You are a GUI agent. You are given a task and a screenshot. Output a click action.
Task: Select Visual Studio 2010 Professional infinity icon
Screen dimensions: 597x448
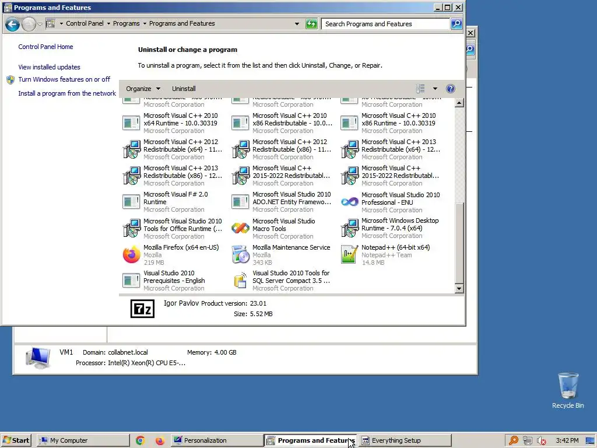coord(349,202)
